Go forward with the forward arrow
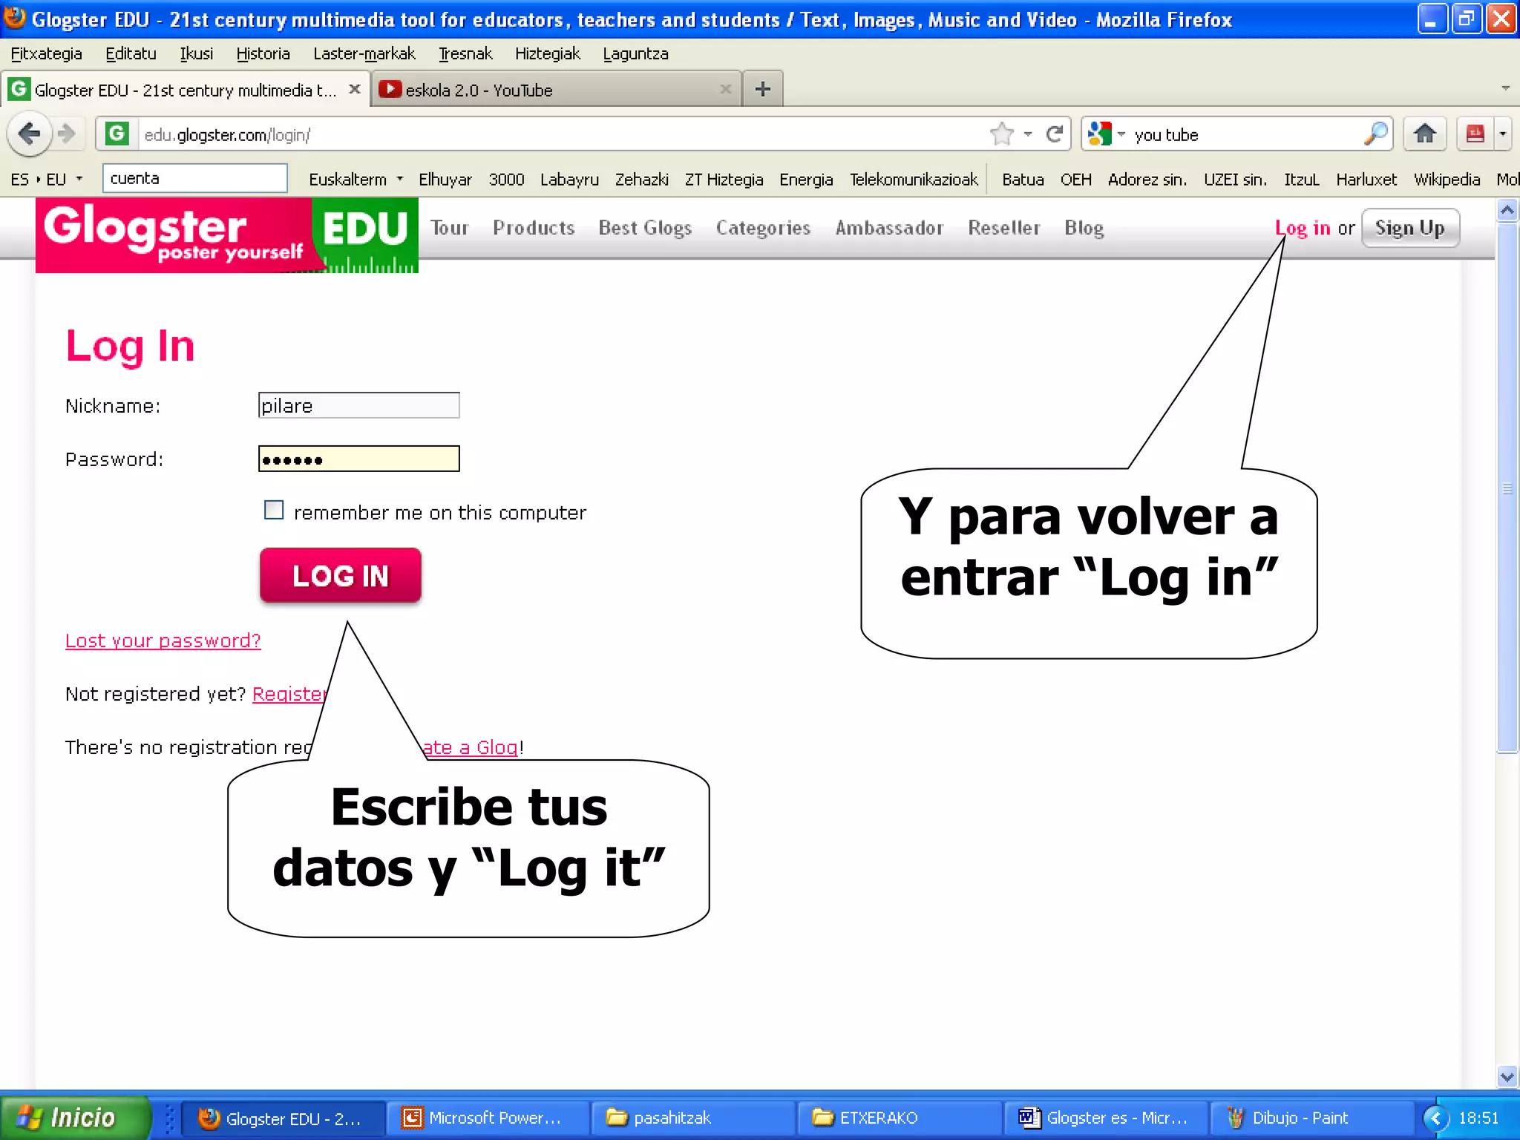 pyautogui.click(x=67, y=134)
